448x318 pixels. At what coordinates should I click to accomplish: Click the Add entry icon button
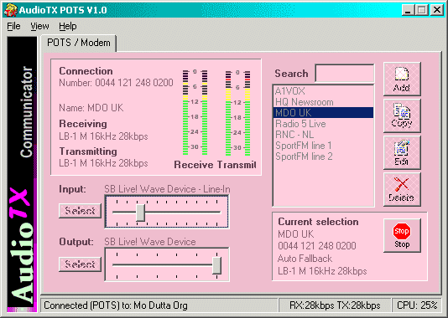(402, 79)
